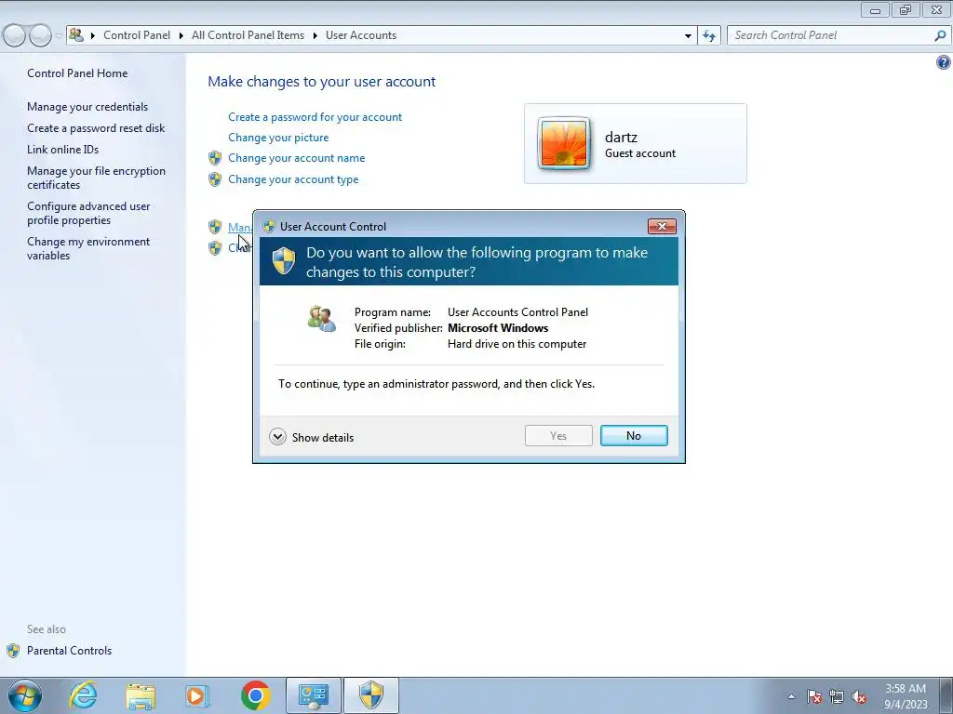Click the large UAC shield in blue banner
This screenshot has height=714, width=953.
[283, 261]
